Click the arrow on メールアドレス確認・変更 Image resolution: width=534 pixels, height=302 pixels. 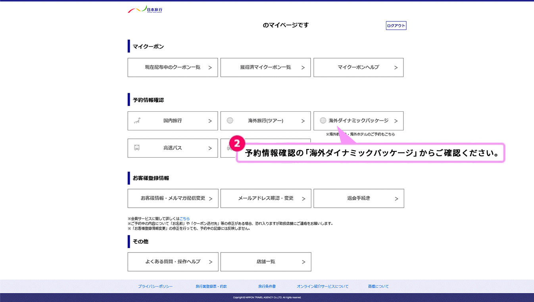tap(303, 199)
